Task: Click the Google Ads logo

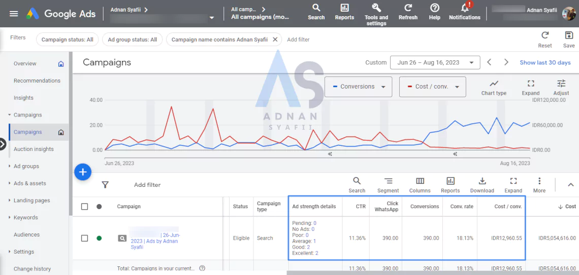Action: (x=61, y=14)
